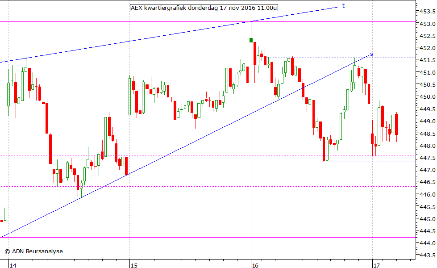Click the price axis label 450.5
437x268 pixels.
coord(428,84)
